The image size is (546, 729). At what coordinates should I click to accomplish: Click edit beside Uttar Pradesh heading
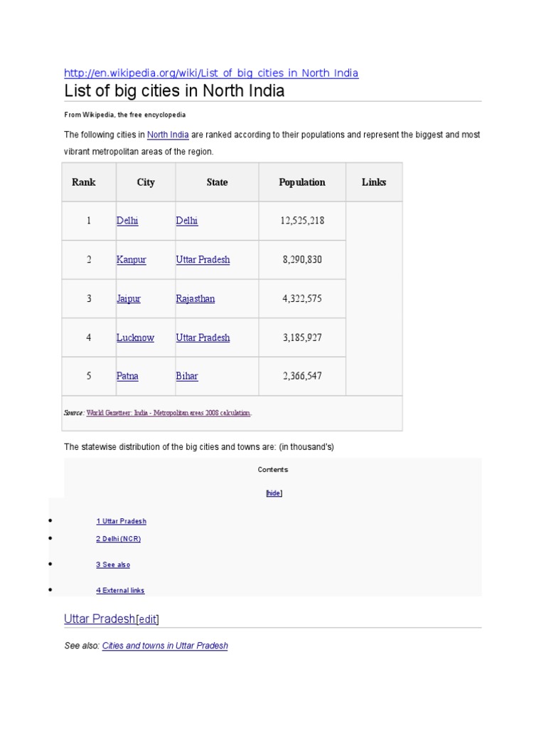148,619
